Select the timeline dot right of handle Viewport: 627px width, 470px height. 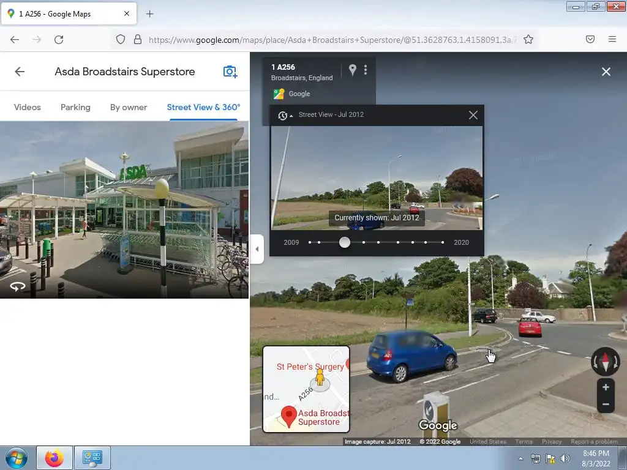[364, 242]
